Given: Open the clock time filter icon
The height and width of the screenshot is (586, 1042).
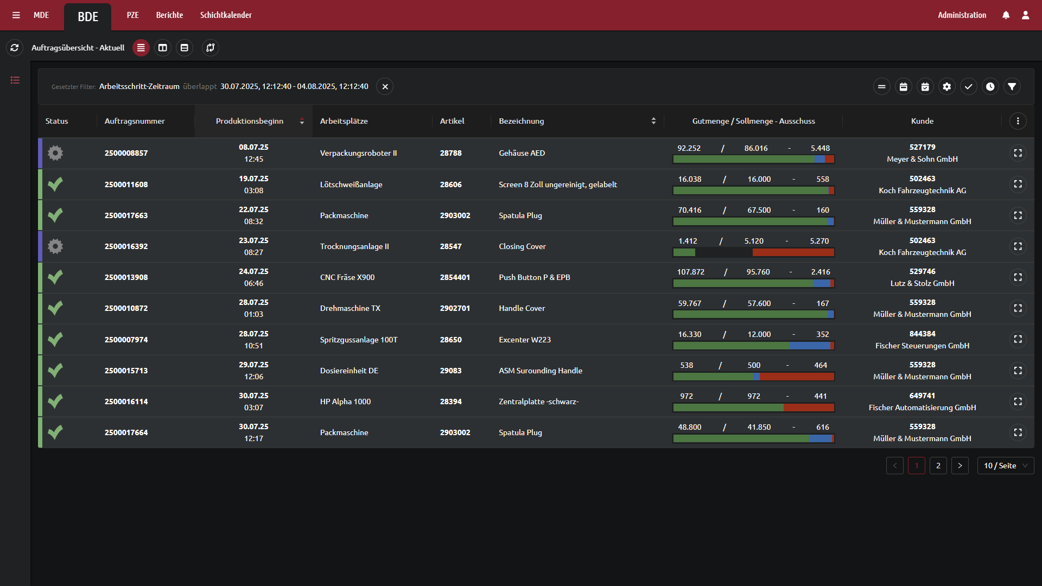Looking at the screenshot, I should click(x=990, y=87).
